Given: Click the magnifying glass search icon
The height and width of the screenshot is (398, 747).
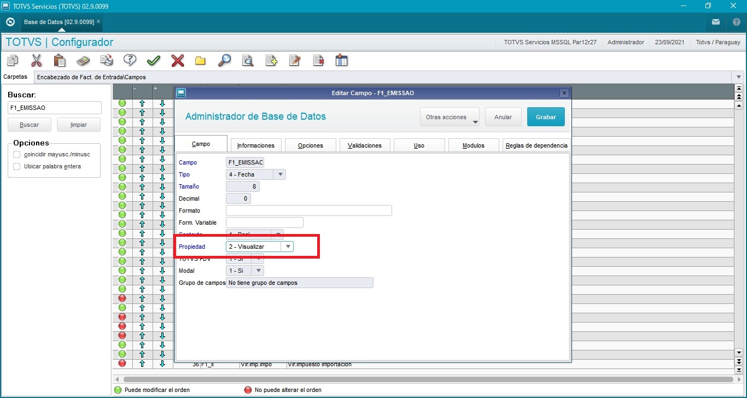Looking at the screenshot, I should point(224,60).
